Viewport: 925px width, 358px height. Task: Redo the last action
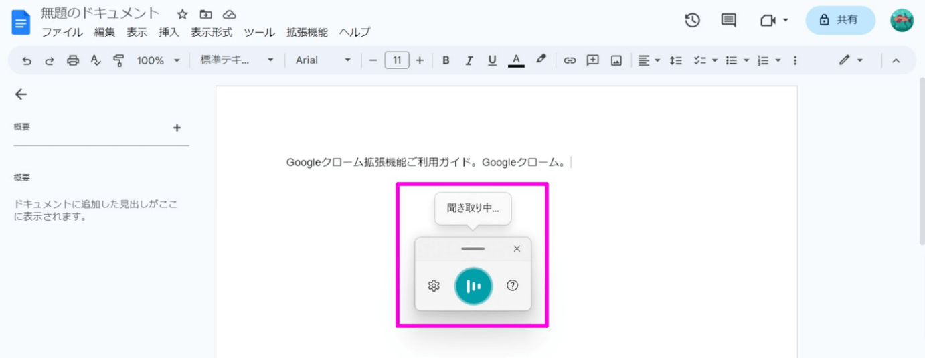click(x=50, y=60)
